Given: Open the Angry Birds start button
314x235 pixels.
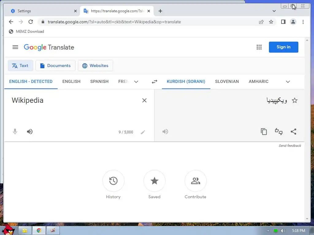Looking at the screenshot, I should (x=8, y=230).
